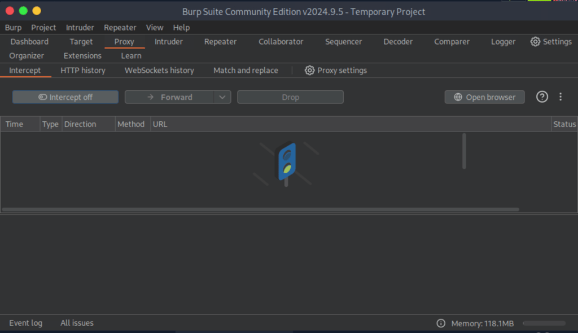Screen dimensions: 578x333
Task: Open the Burp menu
Action: pos(13,28)
